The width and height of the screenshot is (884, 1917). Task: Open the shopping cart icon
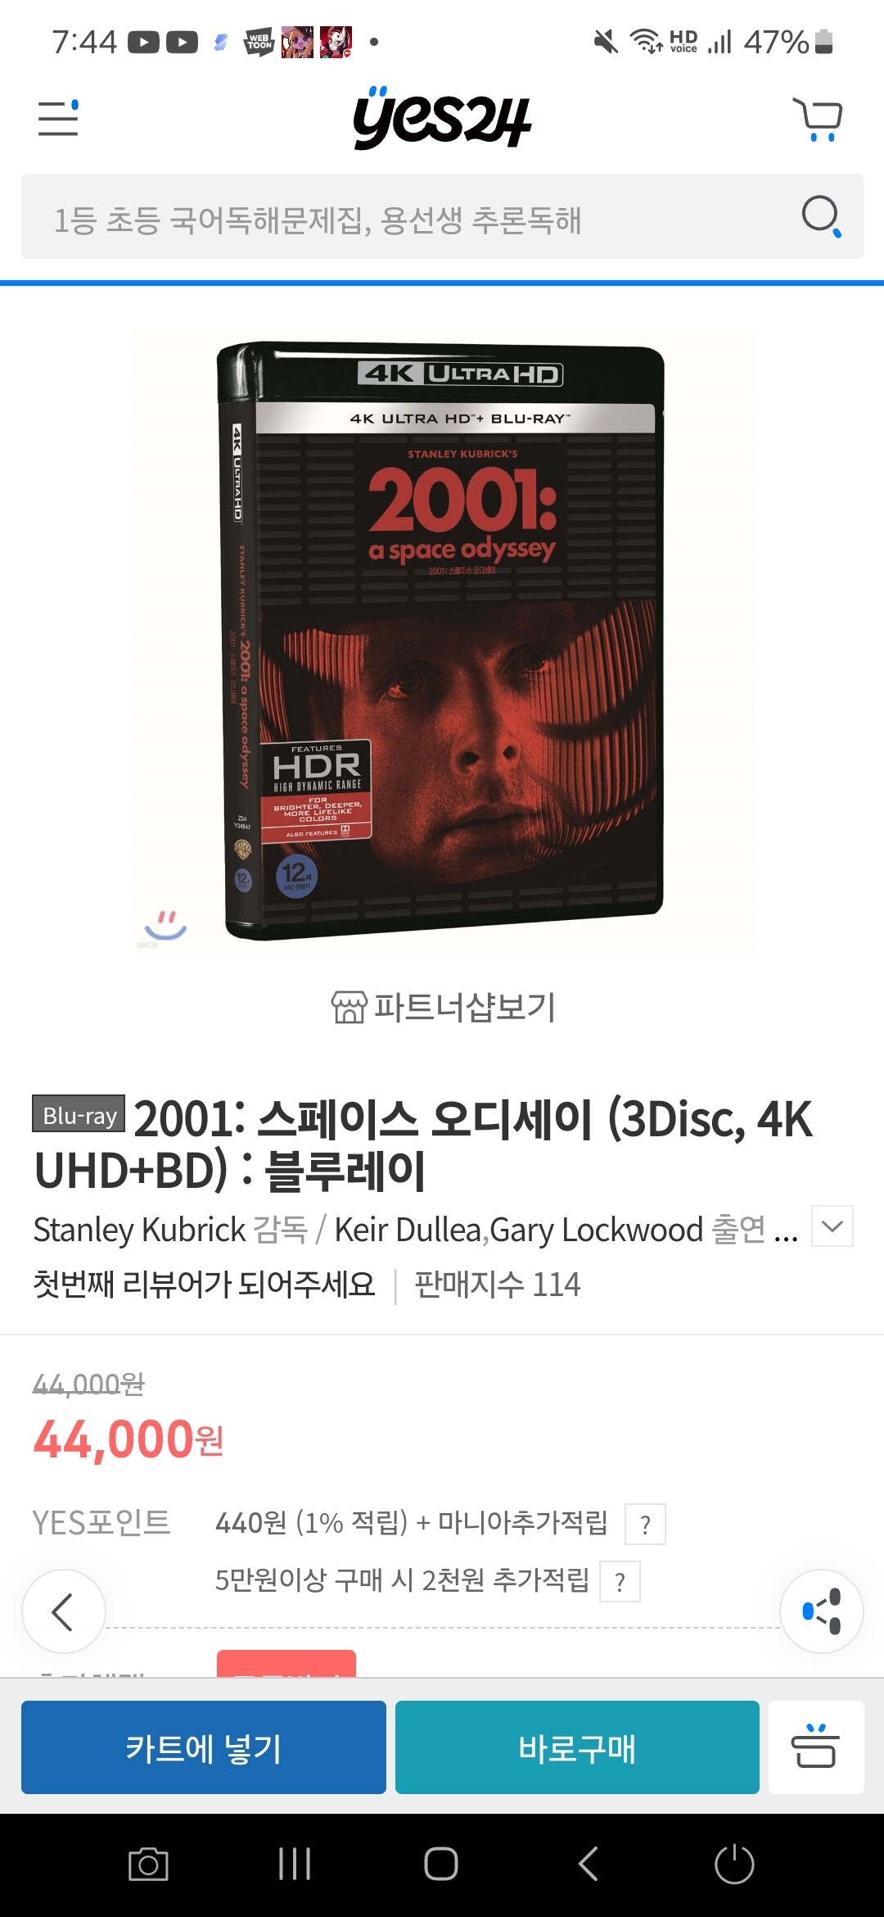coord(817,120)
